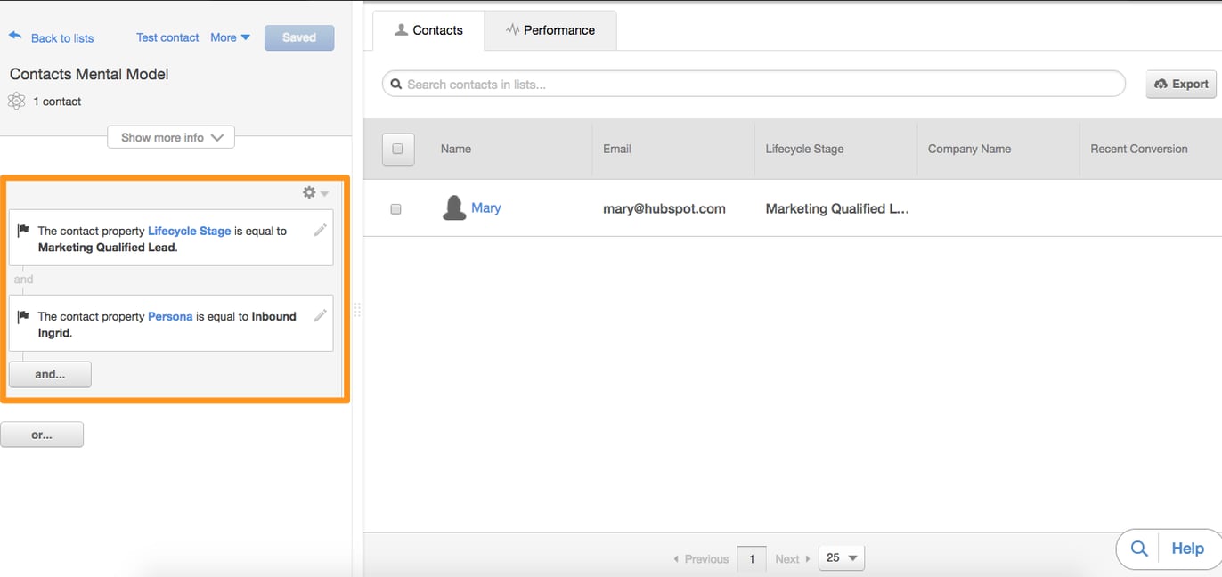Click the Marketing Qualified L... cell
The image size is (1222, 577).
[x=837, y=208]
